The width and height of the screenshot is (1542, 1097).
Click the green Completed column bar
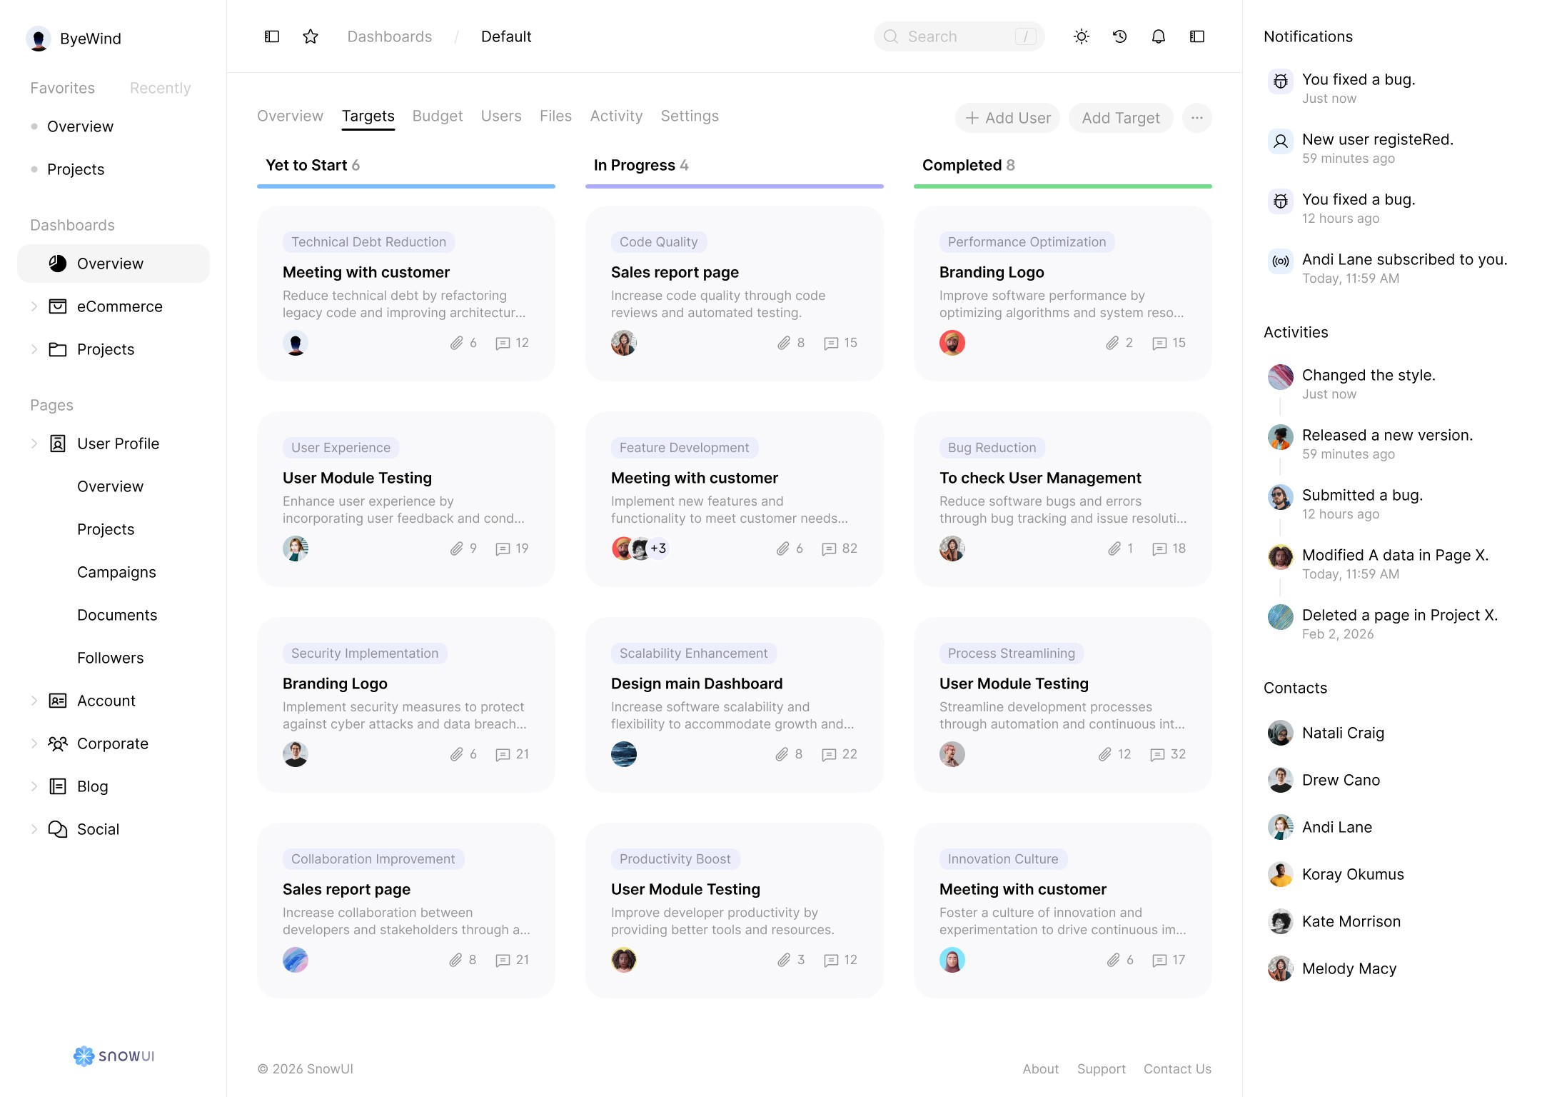[1062, 186]
